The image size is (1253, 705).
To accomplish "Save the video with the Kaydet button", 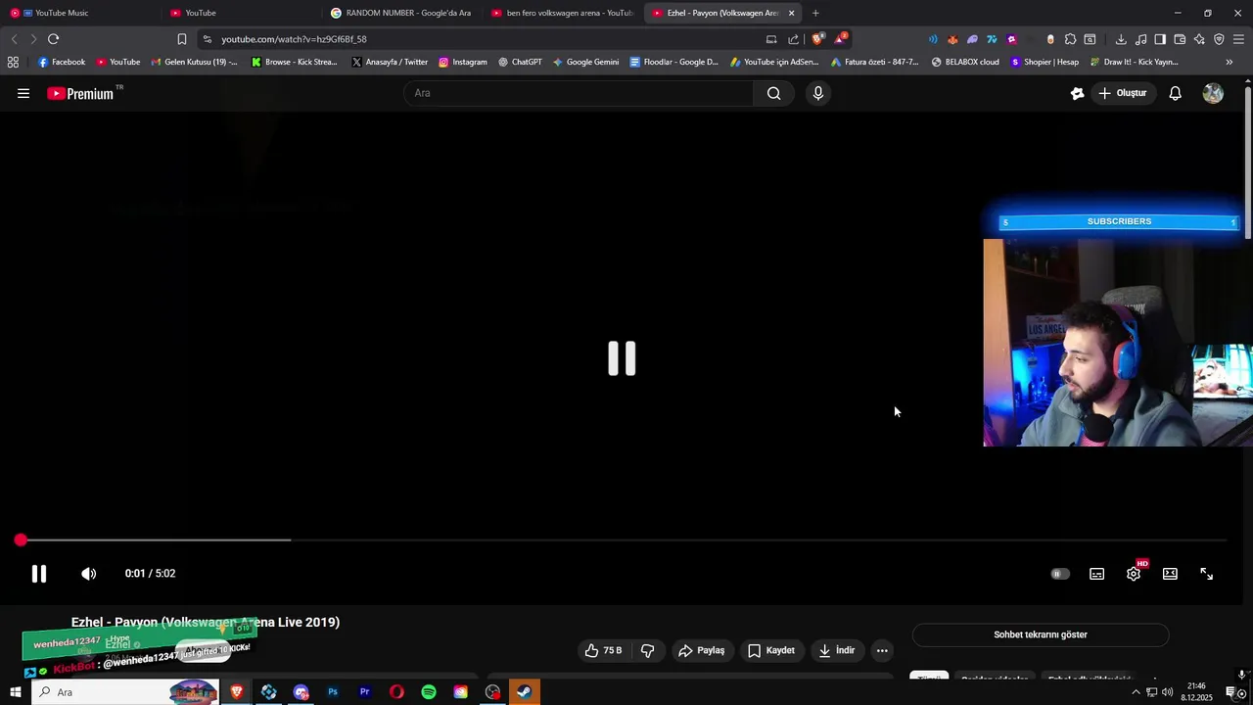I will 771,650.
